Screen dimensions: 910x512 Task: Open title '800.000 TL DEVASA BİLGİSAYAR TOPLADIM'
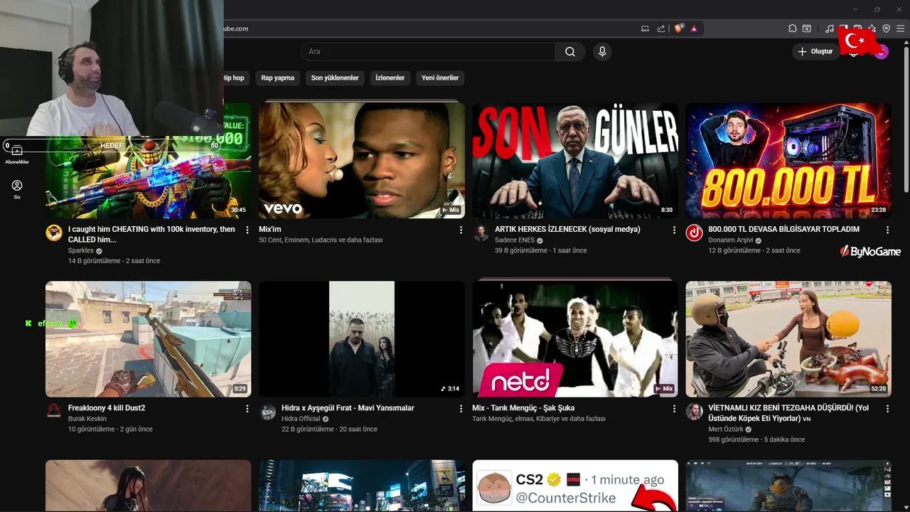click(783, 229)
